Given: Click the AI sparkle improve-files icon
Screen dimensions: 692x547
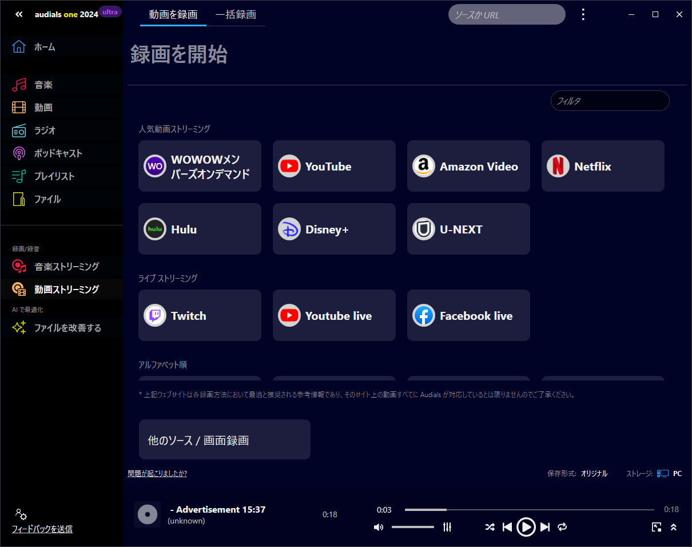Looking at the screenshot, I should click(19, 328).
